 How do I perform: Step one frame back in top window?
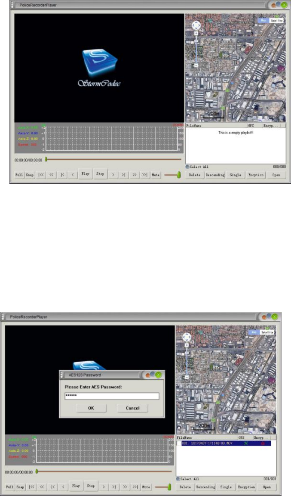pyautogui.click(x=73, y=175)
